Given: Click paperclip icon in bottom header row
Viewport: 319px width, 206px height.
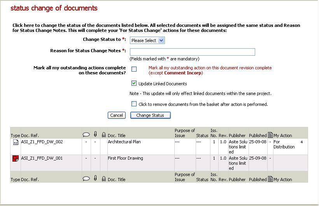Looking at the screenshot, I should point(95,178).
